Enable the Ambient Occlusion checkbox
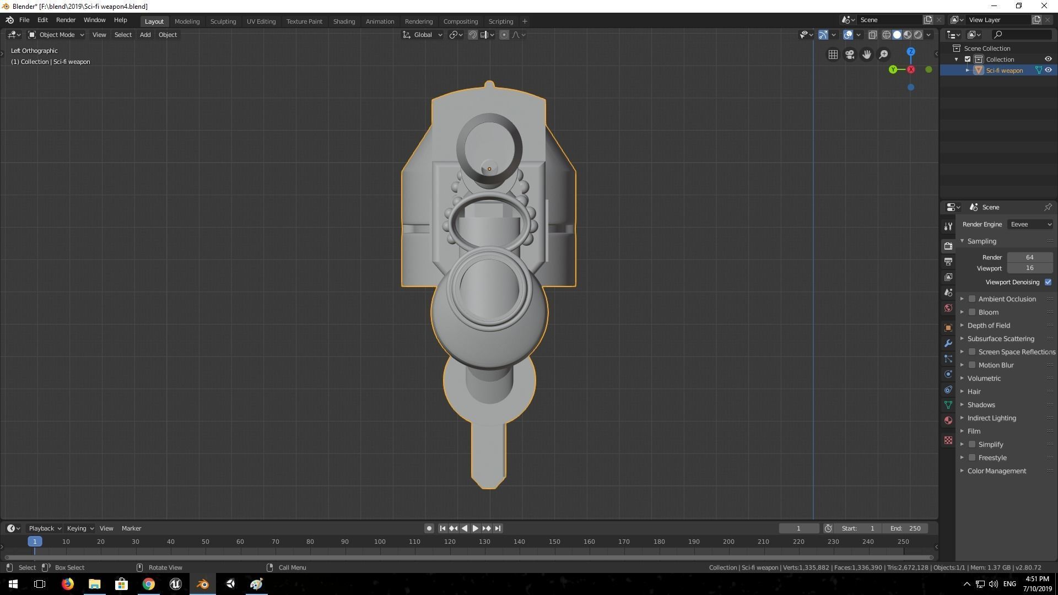Viewport: 1058px width, 595px height. point(972,299)
